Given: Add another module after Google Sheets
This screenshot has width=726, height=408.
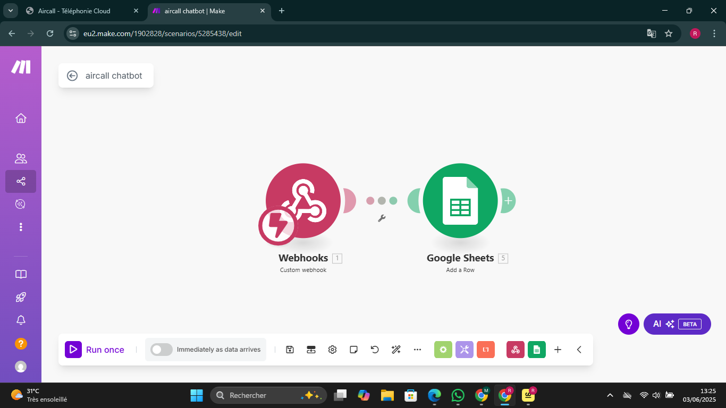Looking at the screenshot, I should tap(508, 201).
